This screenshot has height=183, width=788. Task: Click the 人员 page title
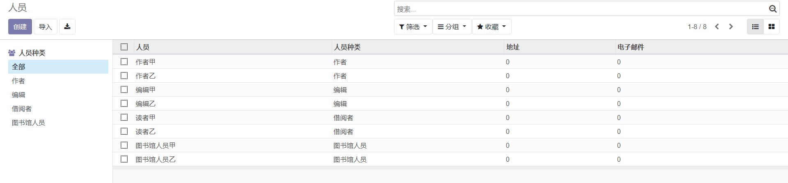(x=18, y=7)
